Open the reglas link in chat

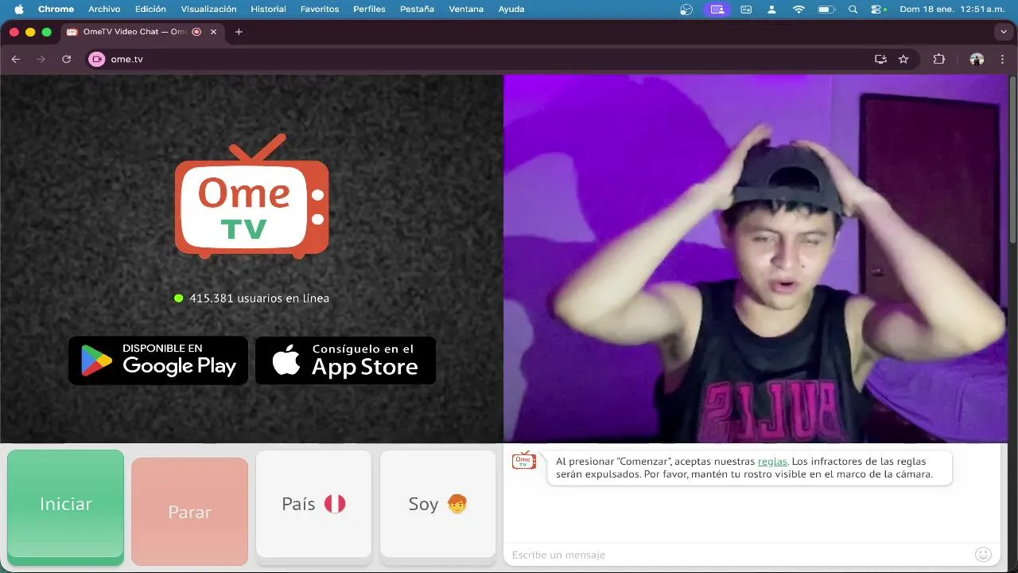[772, 462]
